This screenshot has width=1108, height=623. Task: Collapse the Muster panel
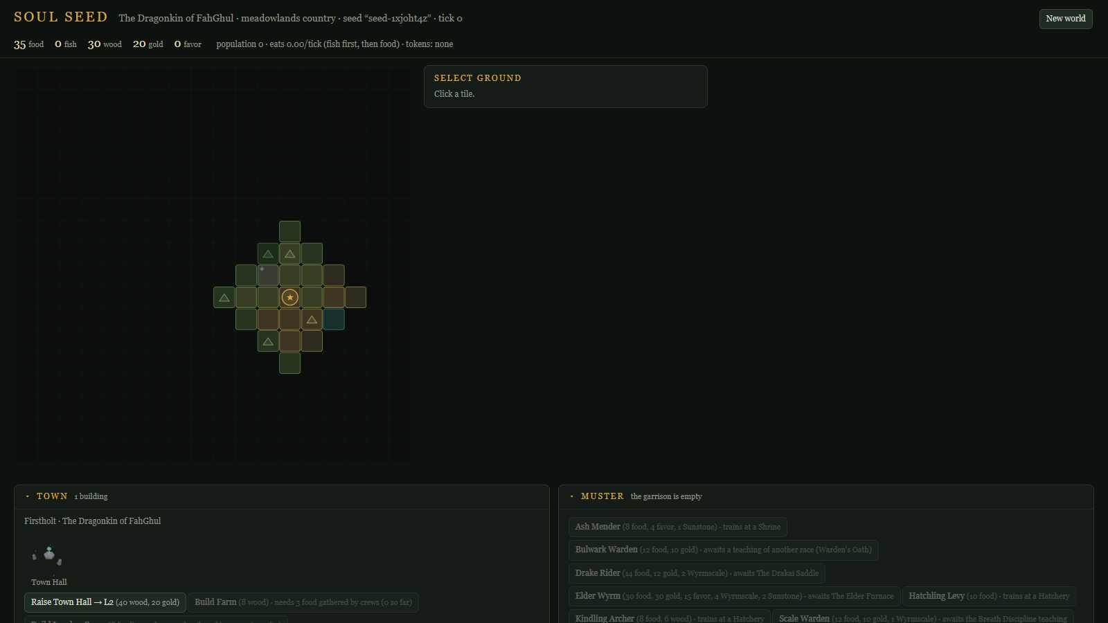pos(572,496)
